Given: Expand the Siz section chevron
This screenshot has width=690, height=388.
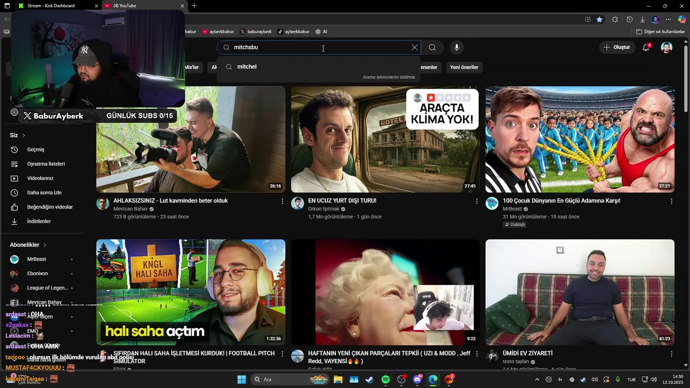Looking at the screenshot, I should 24,135.
